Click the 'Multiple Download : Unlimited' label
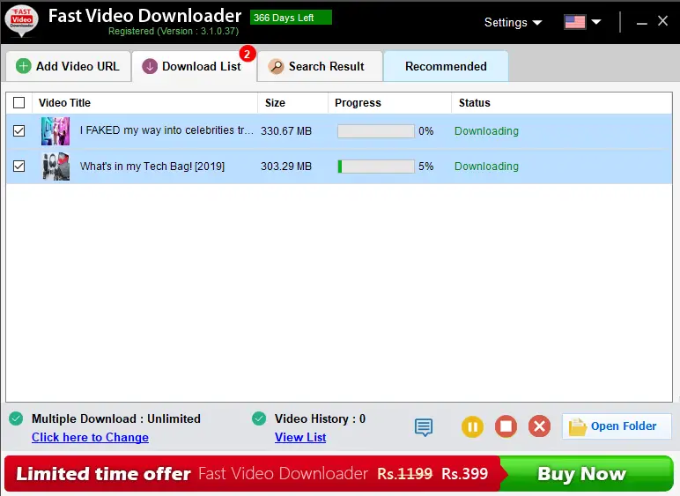This screenshot has height=496, width=680. pos(115,418)
